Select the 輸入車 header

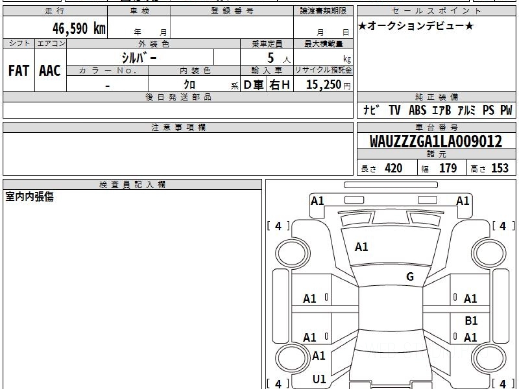[267, 70]
